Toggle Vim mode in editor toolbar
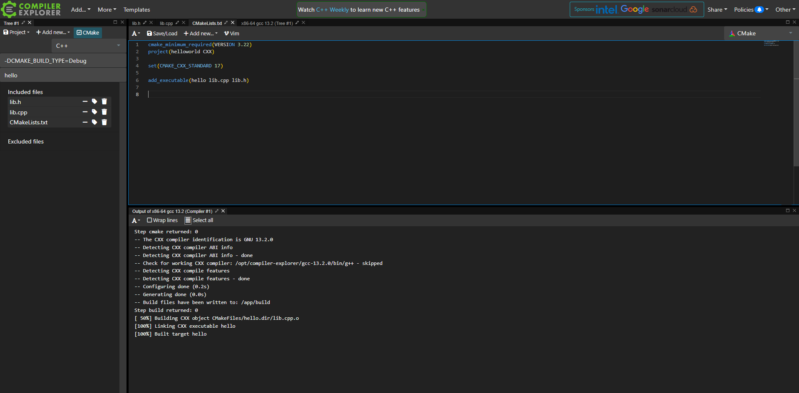 click(x=232, y=34)
